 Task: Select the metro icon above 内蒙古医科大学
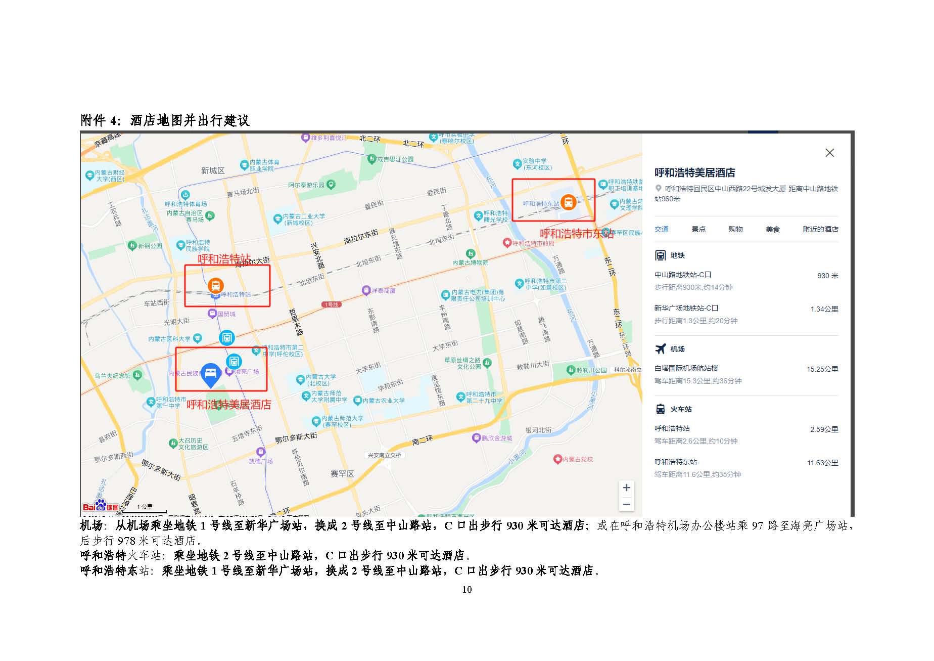coord(226,338)
